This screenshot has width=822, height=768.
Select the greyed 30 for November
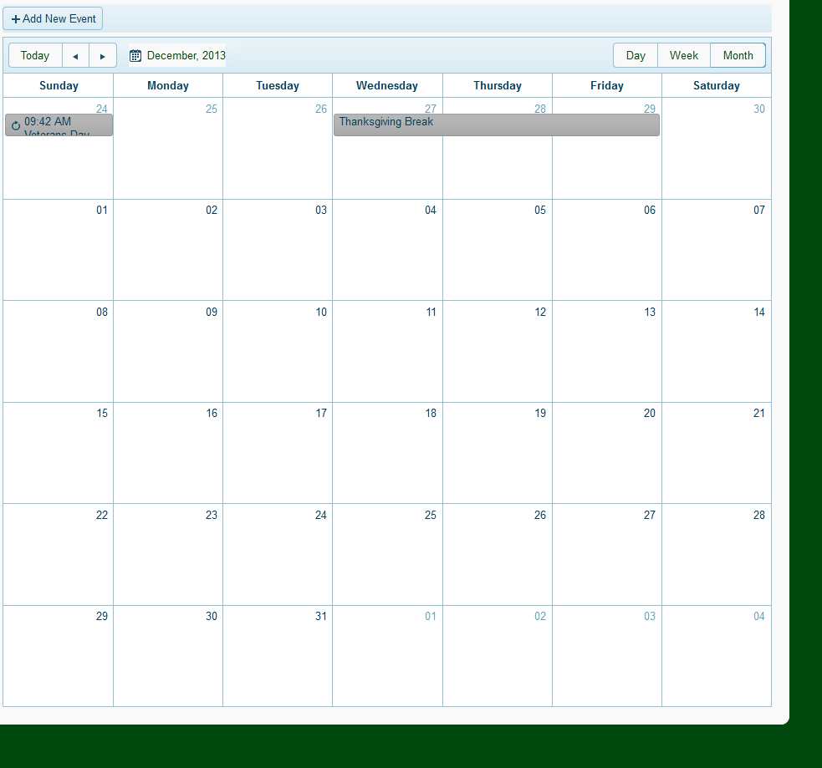tap(759, 109)
